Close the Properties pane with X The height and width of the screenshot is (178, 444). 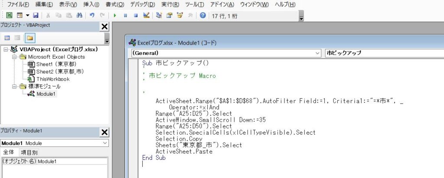click(x=104, y=133)
